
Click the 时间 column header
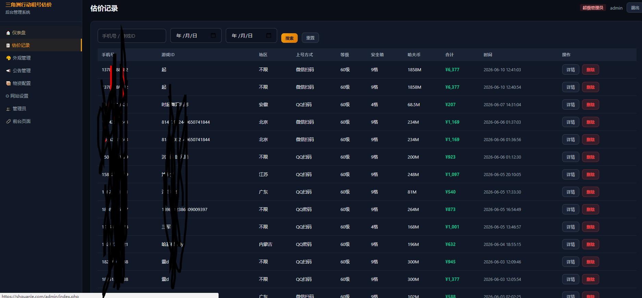click(x=488, y=55)
